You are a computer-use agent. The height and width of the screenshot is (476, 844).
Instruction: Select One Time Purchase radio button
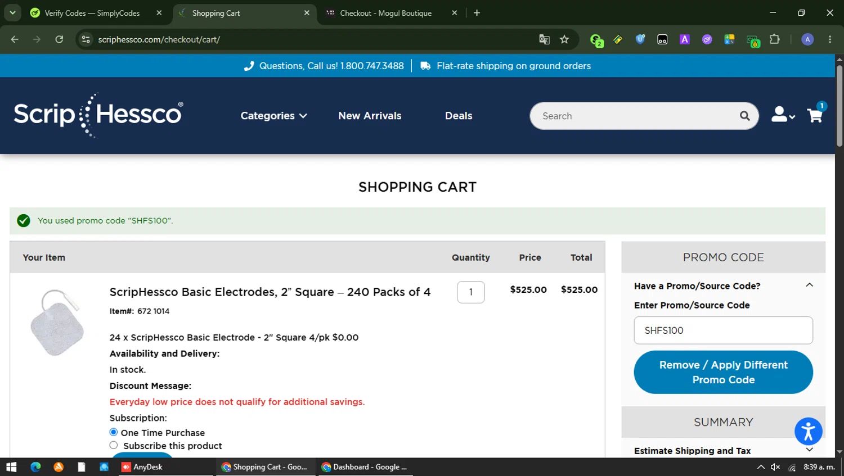[x=114, y=432]
